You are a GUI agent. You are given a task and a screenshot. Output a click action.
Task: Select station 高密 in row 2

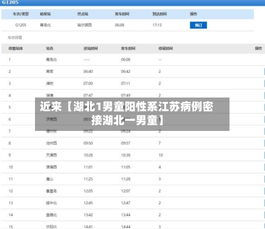[50, 72]
